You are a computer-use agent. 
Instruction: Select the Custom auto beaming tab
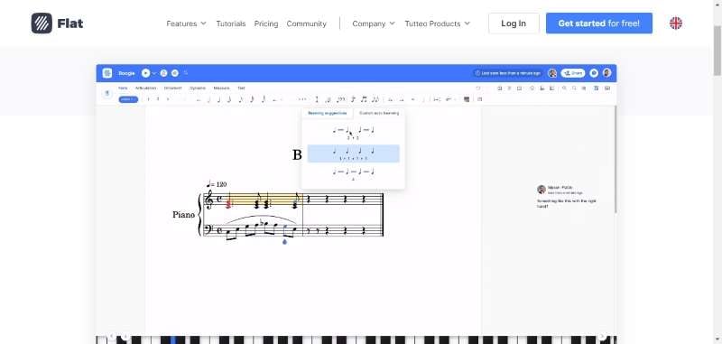tap(379, 113)
